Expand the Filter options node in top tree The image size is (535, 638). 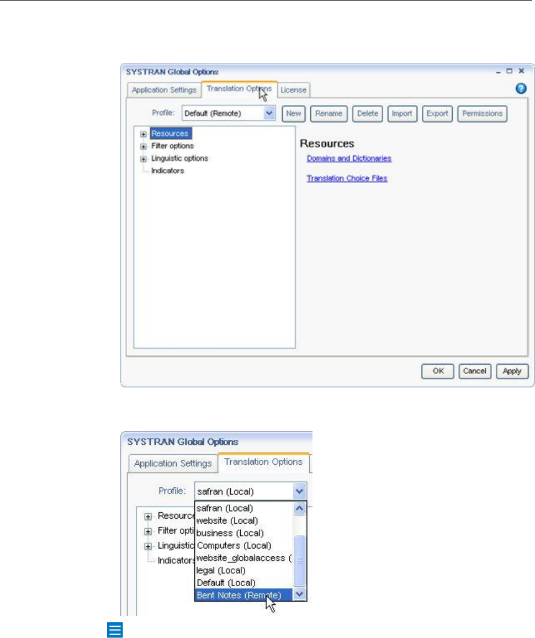coord(144,146)
